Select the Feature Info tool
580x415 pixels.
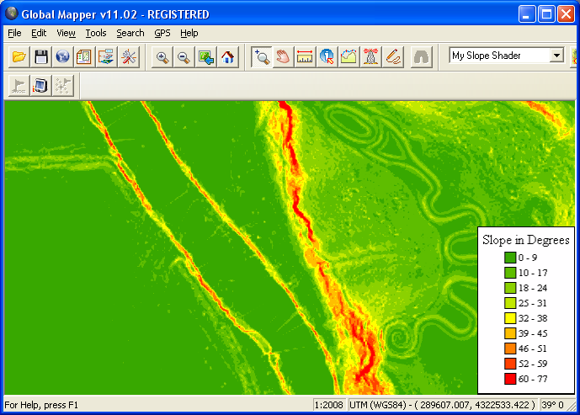(x=327, y=57)
